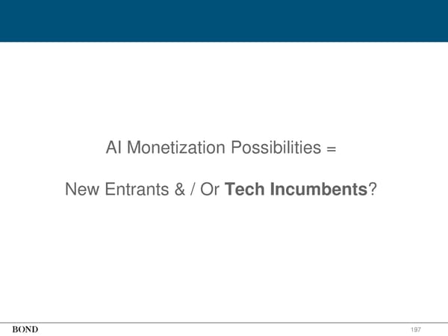Click the letter "A" in "AI"
The image size is (448, 336).
point(111,149)
